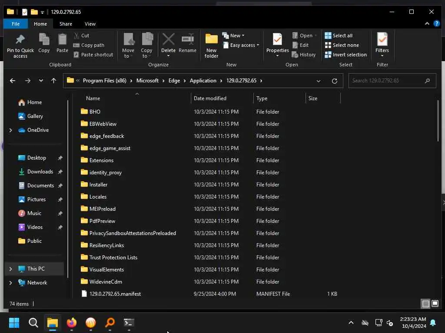Image resolution: width=445 pixels, height=333 pixels.
Task: Open the File menu tab
Action: tap(16, 24)
